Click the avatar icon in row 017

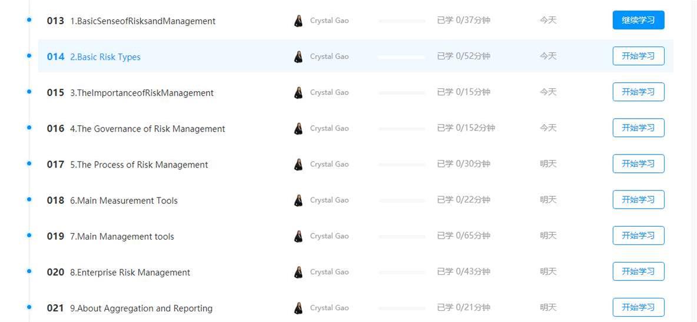tap(298, 165)
